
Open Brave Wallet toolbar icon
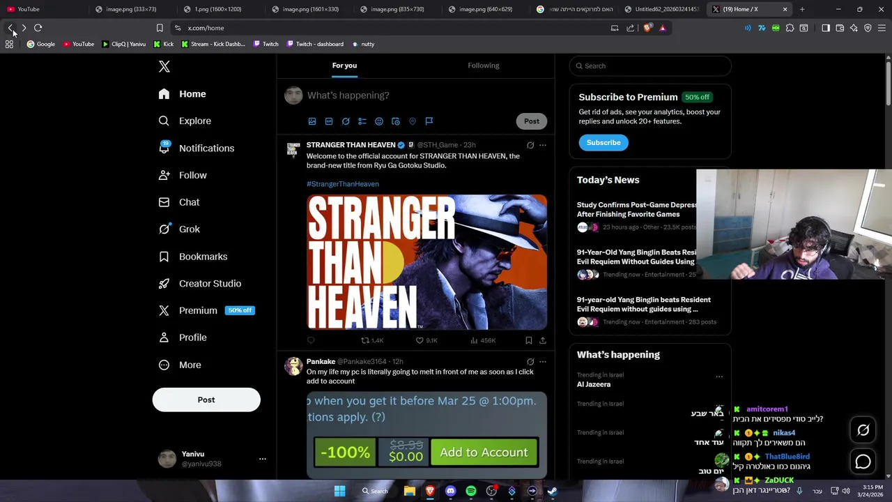840,28
